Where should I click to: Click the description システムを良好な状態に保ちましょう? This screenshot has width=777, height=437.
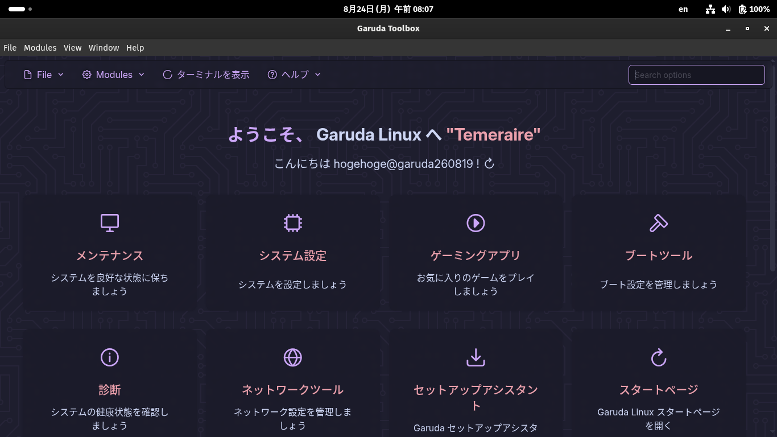(x=110, y=285)
